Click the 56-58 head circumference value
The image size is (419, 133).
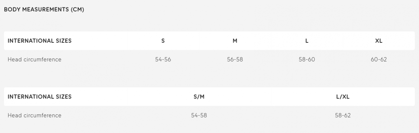pos(235,59)
